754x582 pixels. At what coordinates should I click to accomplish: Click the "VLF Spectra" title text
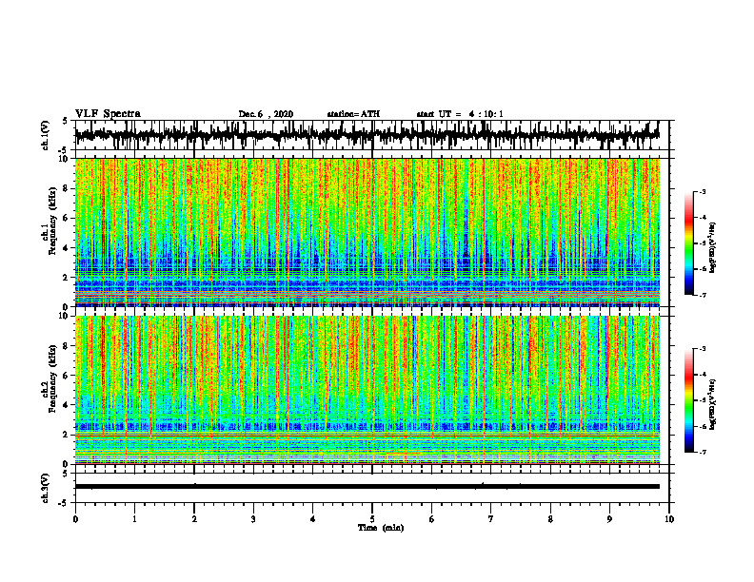(108, 114)
